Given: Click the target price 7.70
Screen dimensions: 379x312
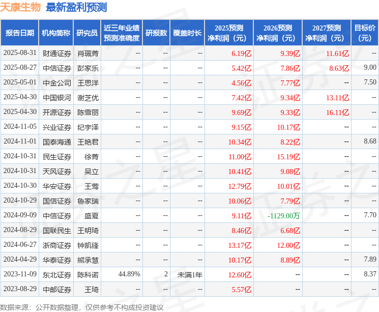Looking at the screenshot, I should (370, 215).
